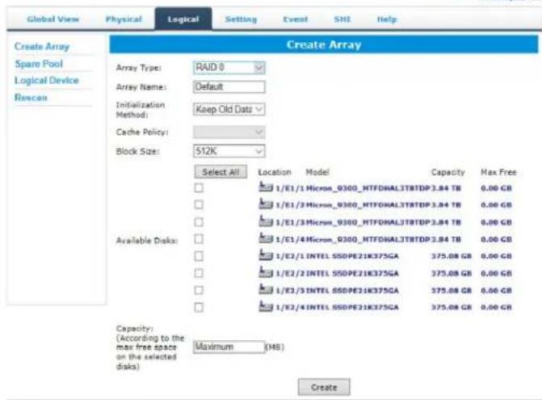Click the Max Free column header
This screenshot has height=400, width=542.
pos(498,172)
